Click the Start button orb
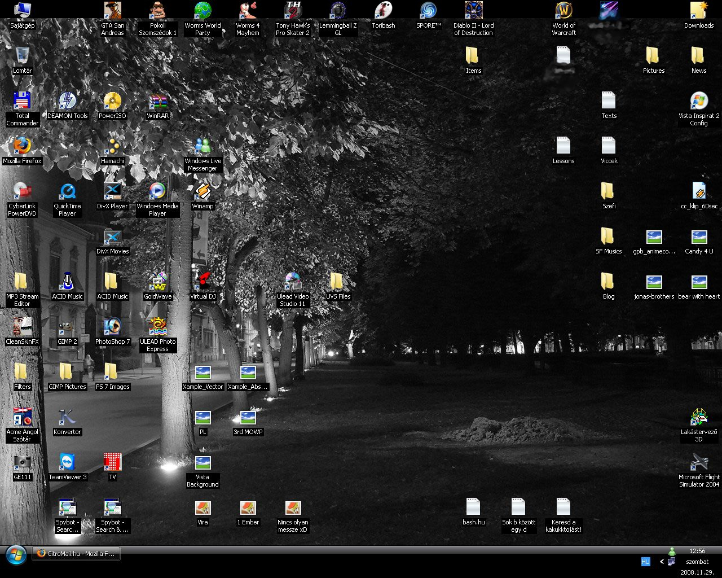 (15, 554)
